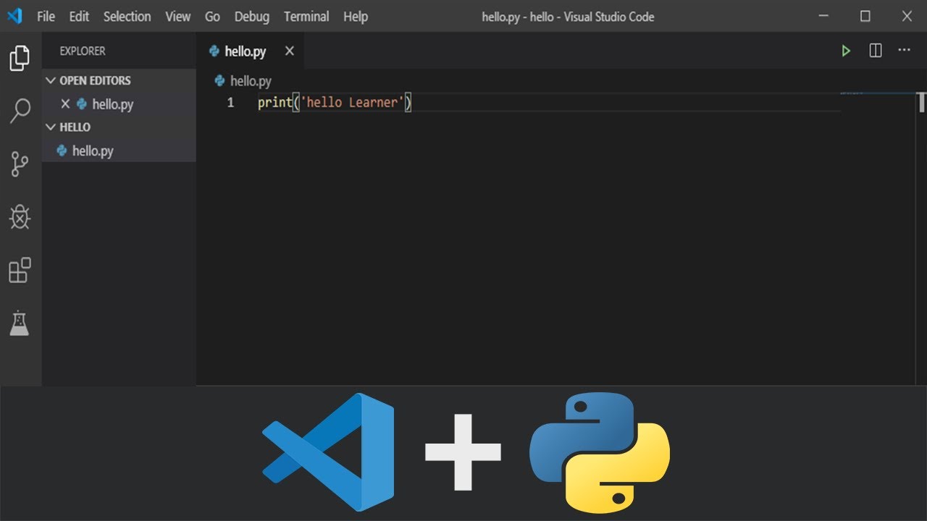Open the Extensions view

(20, 271)
